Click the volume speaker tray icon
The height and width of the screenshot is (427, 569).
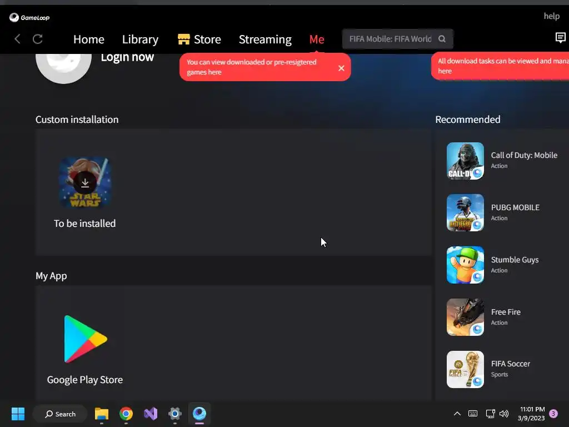point(504,414)
